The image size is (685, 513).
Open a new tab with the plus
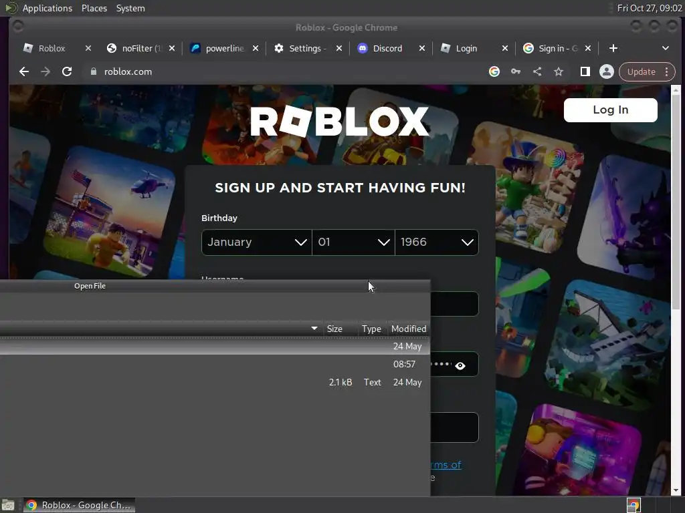[x=613, y=48]
